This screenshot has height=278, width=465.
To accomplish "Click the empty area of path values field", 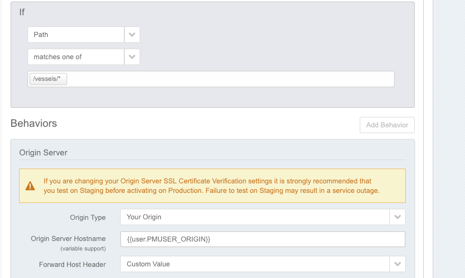I will (227, 79).
